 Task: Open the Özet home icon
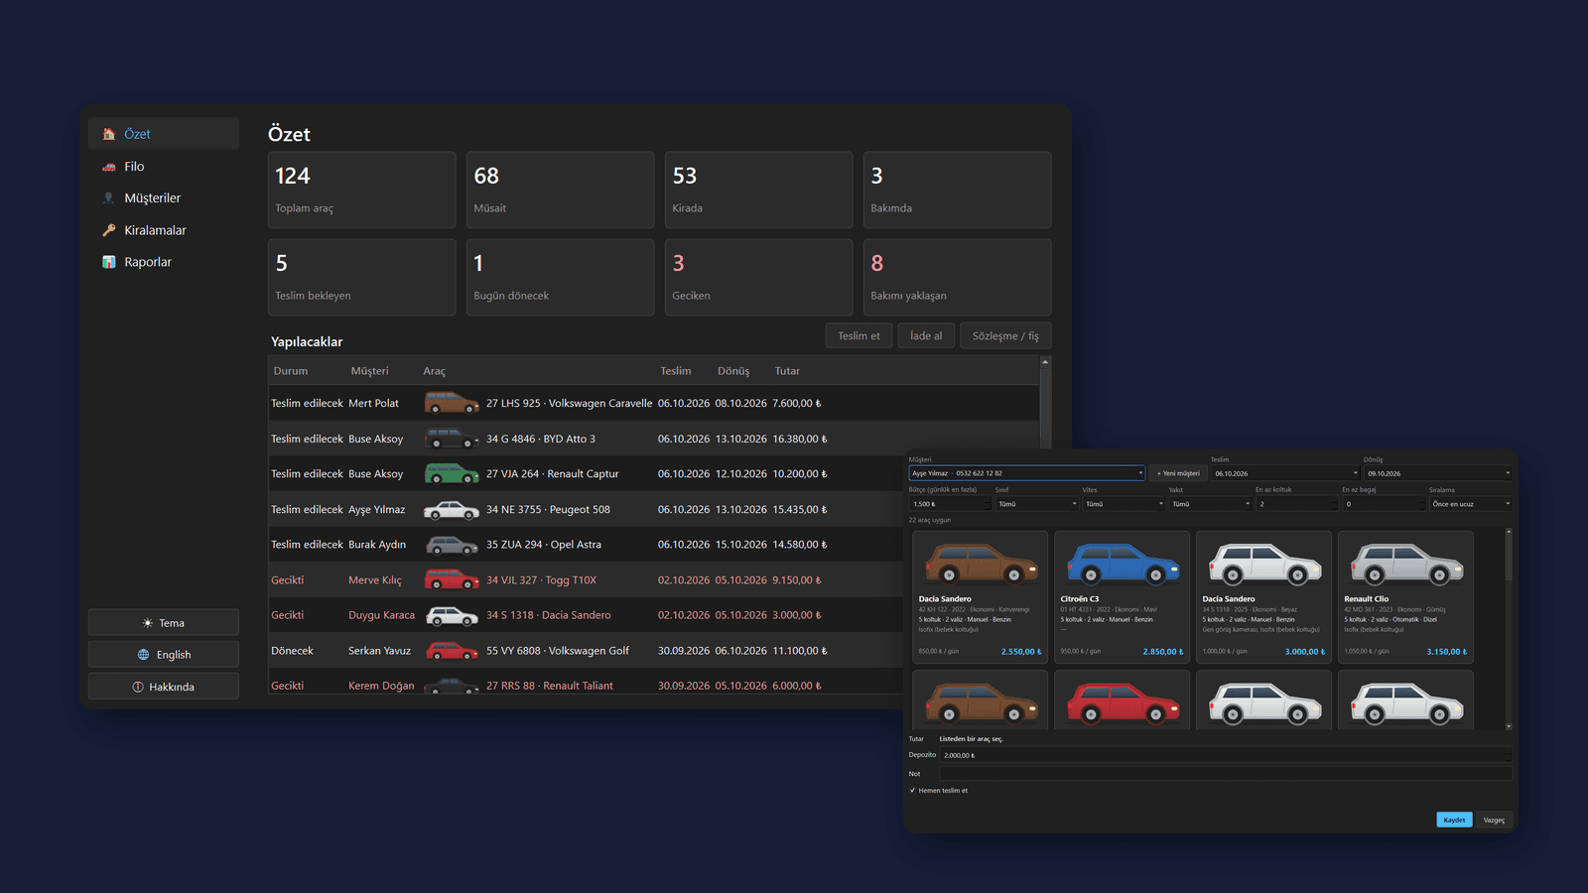109,134
